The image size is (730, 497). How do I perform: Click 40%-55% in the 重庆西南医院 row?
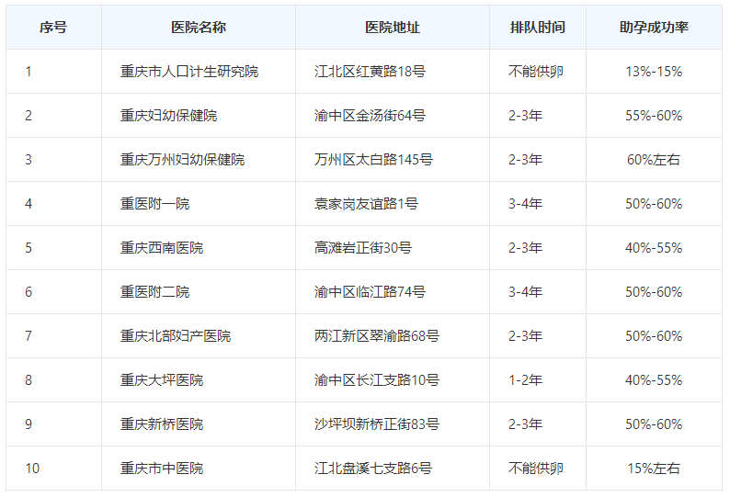(x=654, y=247)
